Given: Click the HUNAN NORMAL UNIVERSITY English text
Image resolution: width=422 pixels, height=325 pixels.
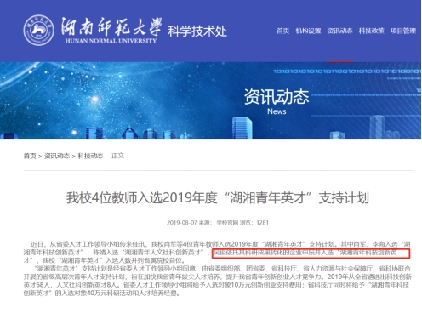Looking at the screenshot, I should coord(111,41).
